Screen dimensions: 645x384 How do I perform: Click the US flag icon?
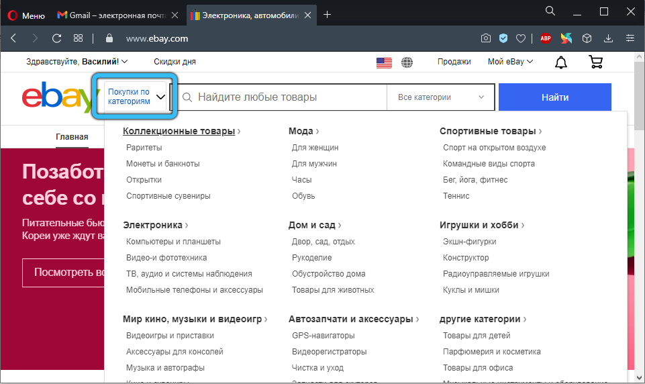[x=384, y=62]
